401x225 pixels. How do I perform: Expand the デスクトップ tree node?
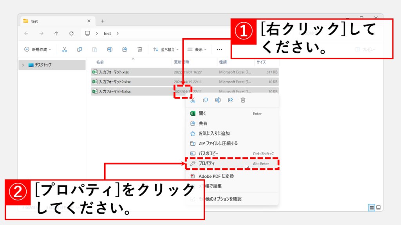(23, 65)
